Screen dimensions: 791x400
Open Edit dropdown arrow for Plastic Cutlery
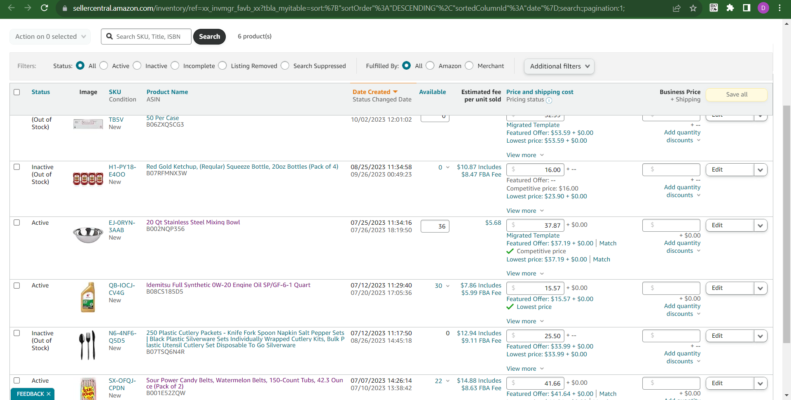click(761, 336)
